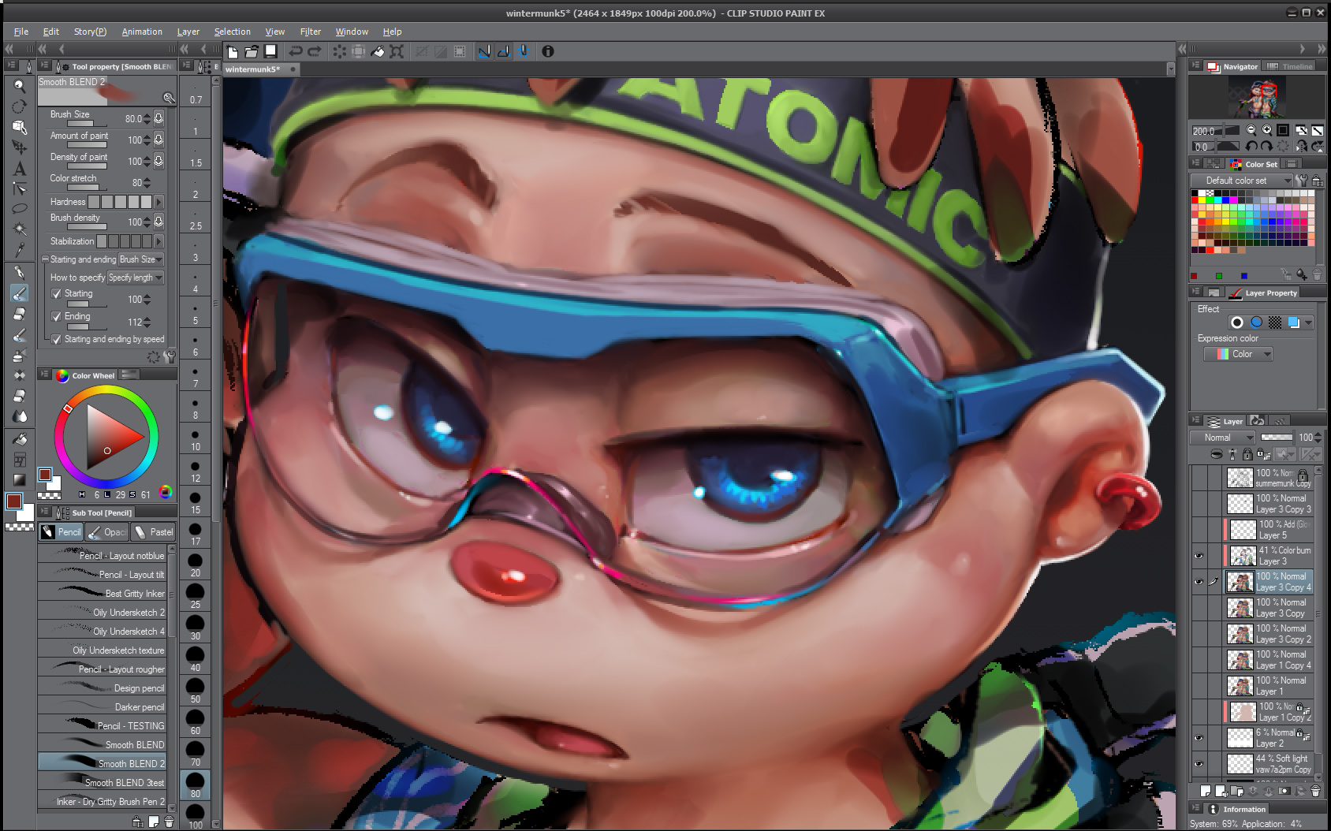Viewport: 1331px width, 831px height.
Task: Save the document via toolbar icon
Action: pos(270,52)
